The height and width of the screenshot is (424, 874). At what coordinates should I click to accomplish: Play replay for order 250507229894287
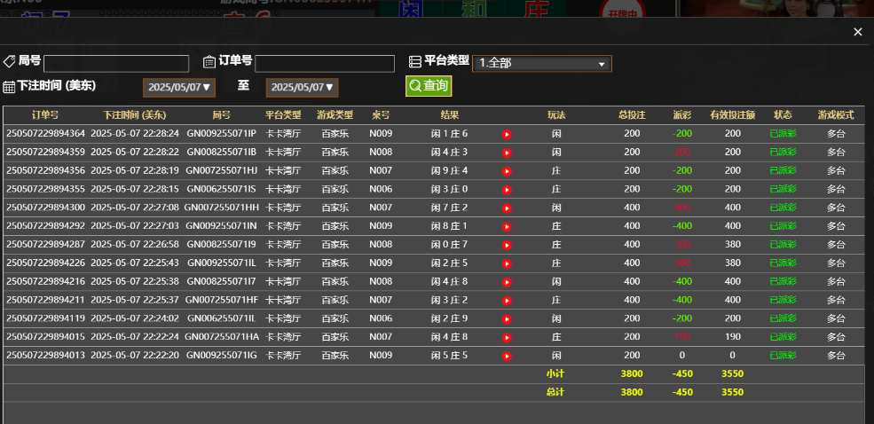tap(507, 245)
